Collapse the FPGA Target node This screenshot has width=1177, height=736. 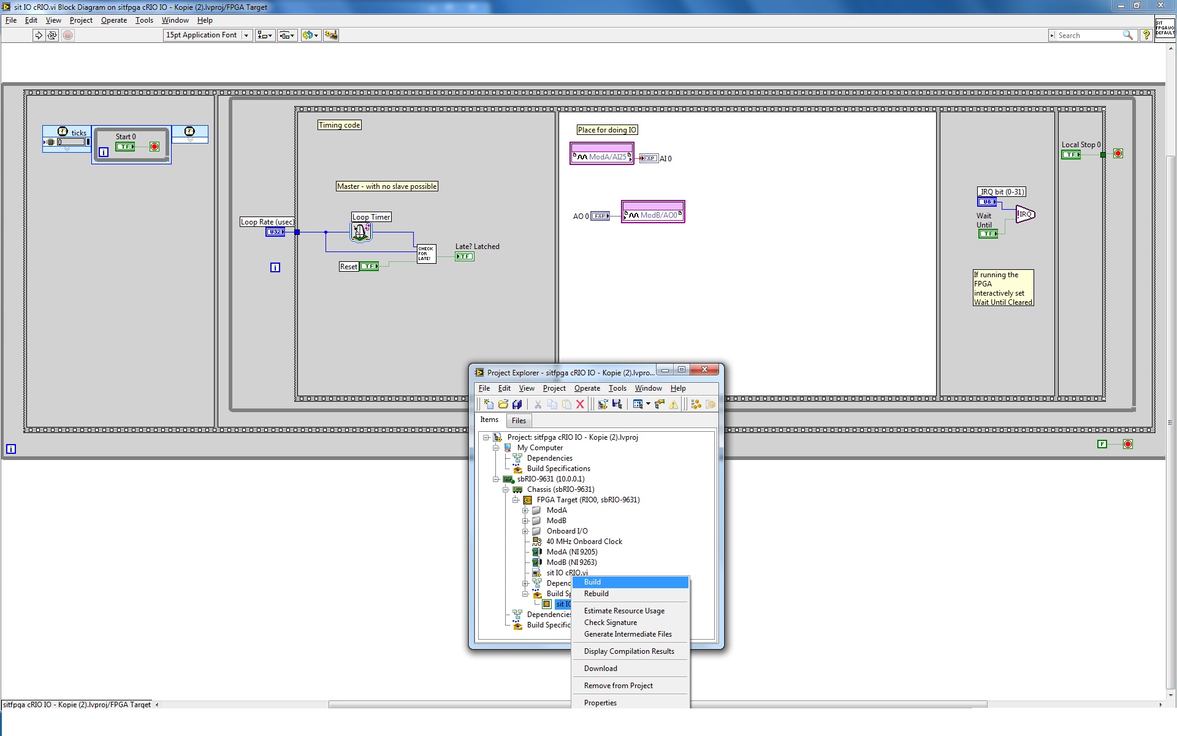[x=516, y=500]
